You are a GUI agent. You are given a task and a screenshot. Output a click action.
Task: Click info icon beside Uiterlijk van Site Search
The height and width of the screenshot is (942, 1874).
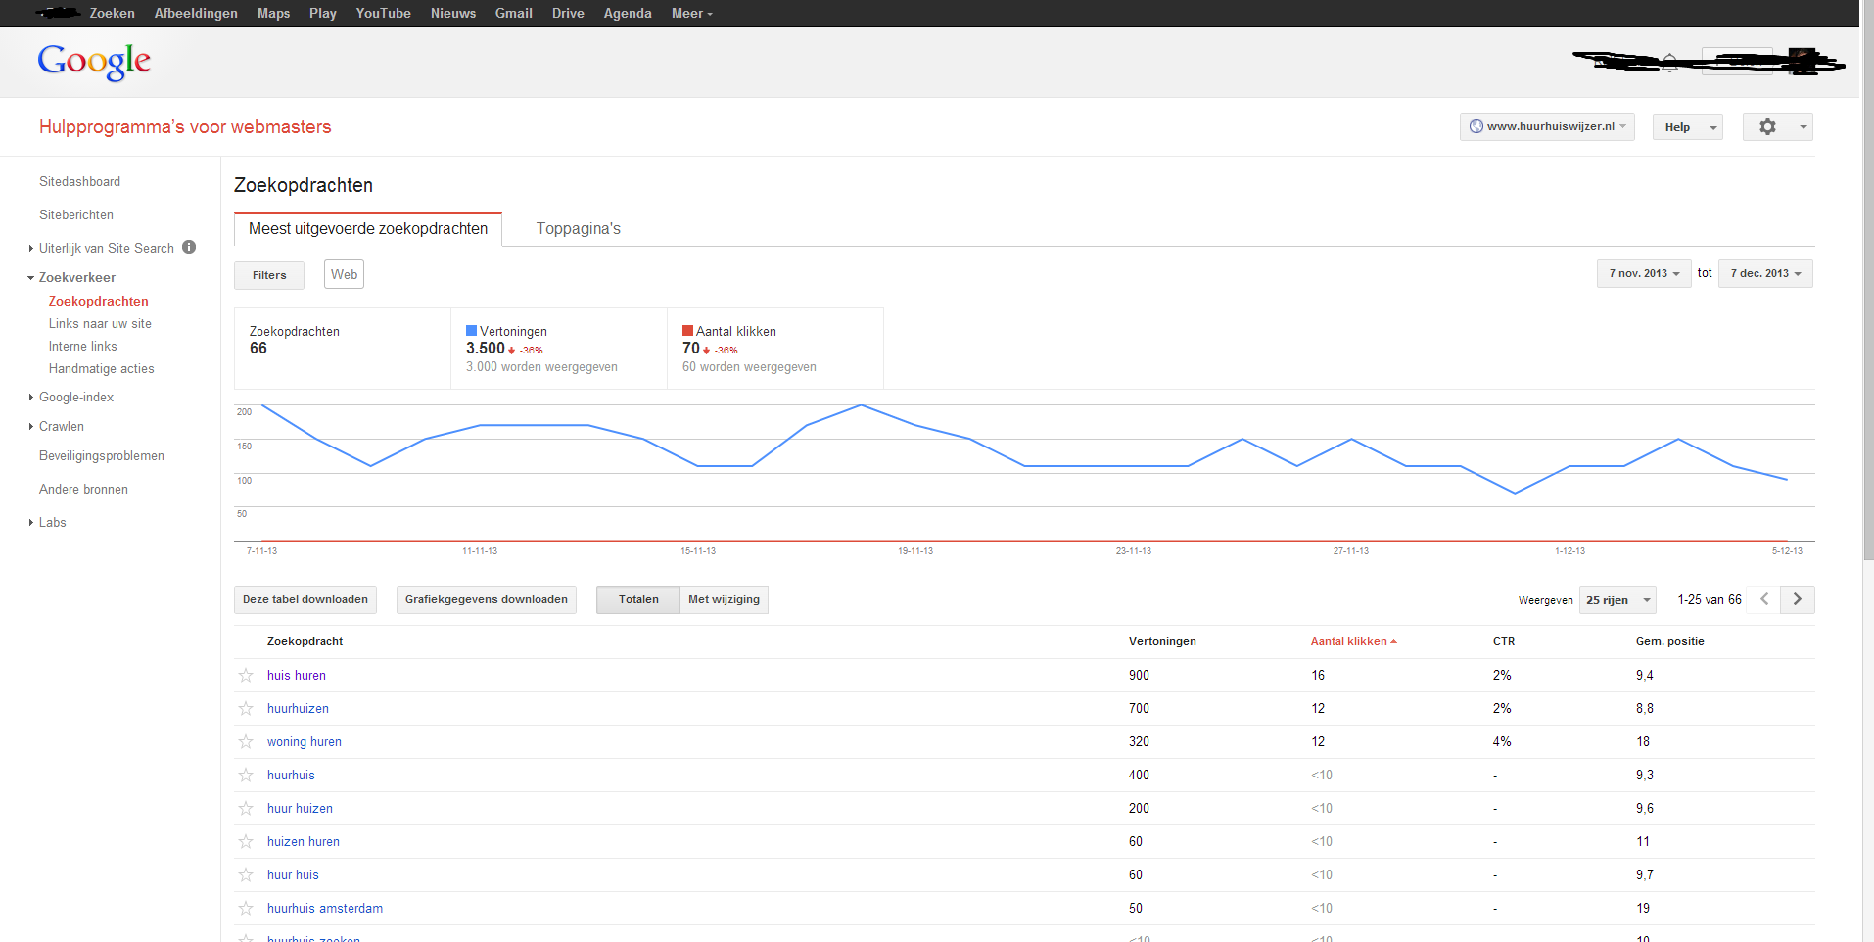point(189,248)
